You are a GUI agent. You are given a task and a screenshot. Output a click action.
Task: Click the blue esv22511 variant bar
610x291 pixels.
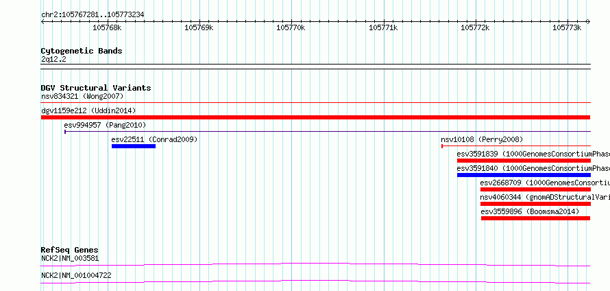134,146
